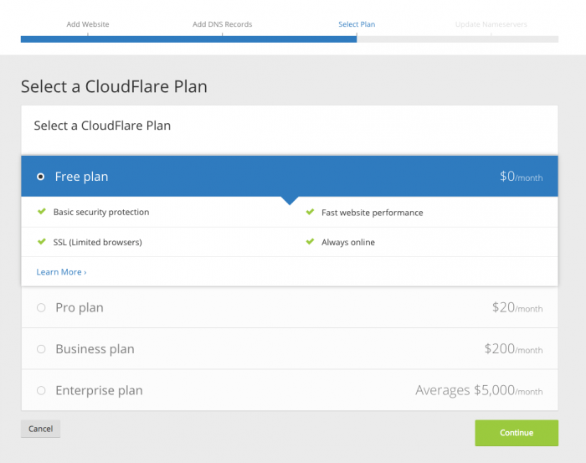Click the $0/month price in Free plan header
586x463 pixels.
tap(522, 177)
